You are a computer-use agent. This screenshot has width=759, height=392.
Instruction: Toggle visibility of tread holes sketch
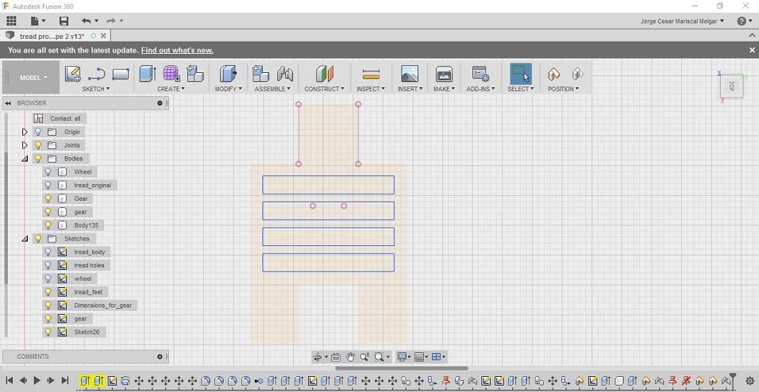pos(48,265)
